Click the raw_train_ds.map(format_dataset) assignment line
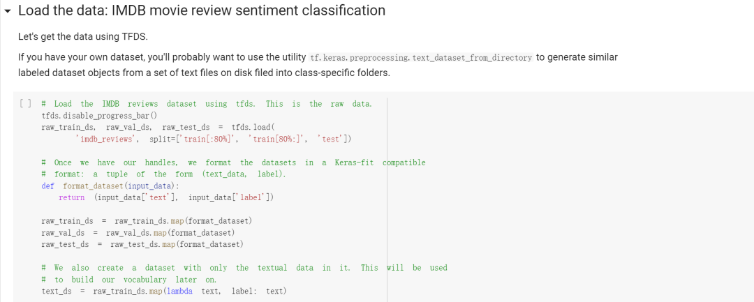Image resolution: width=754 pixels, height=302 pixels. tap(147, 220)
